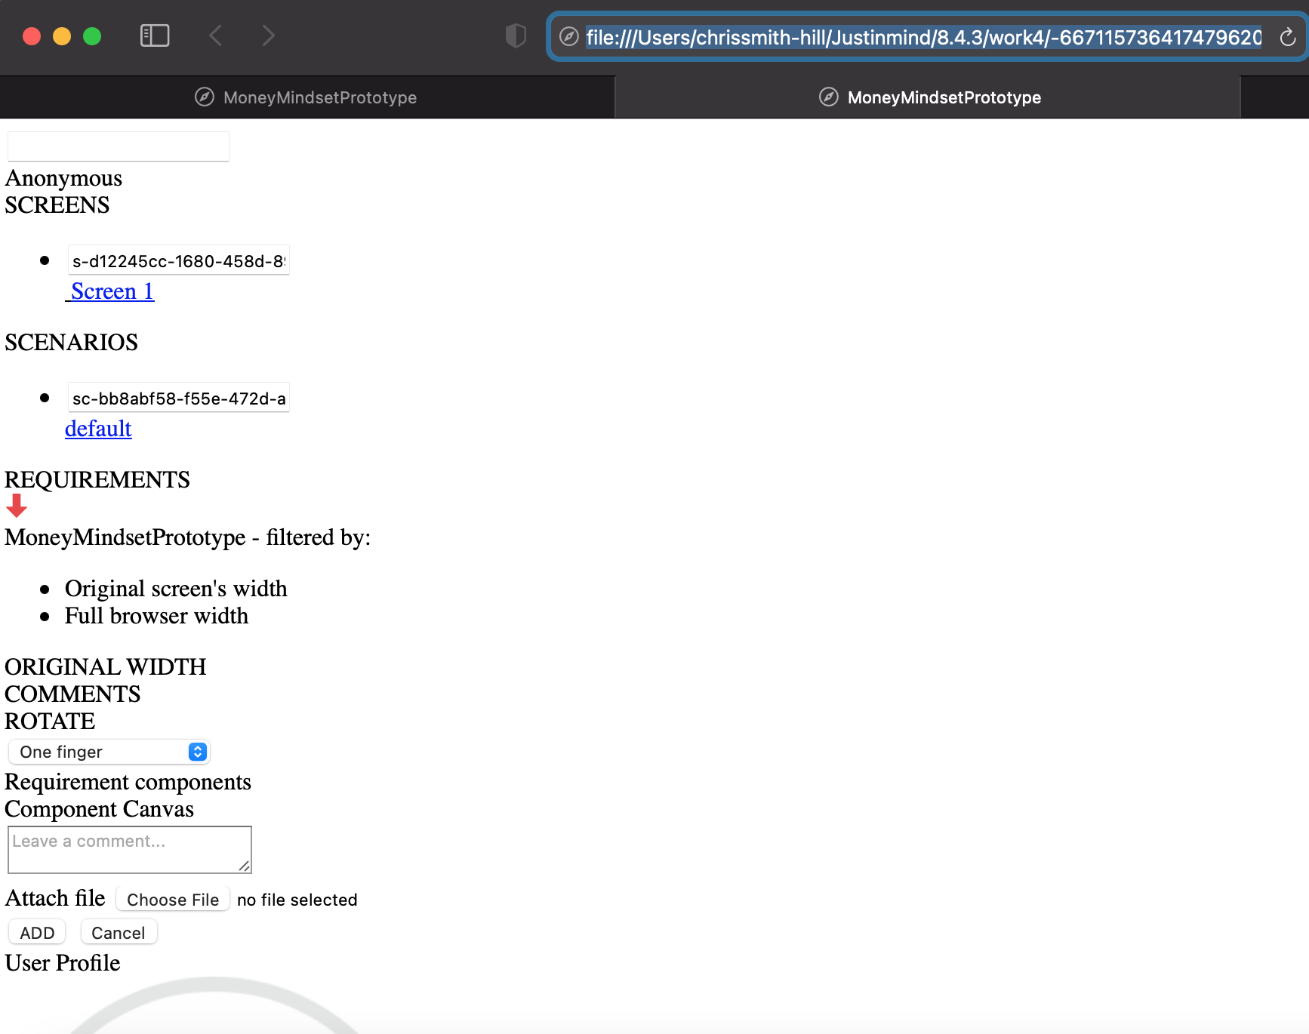The image size is (1309, 1034).
Task: Click the s-d12245cc screen ID field
Action: pyautogui.click(x=179, y=260)
